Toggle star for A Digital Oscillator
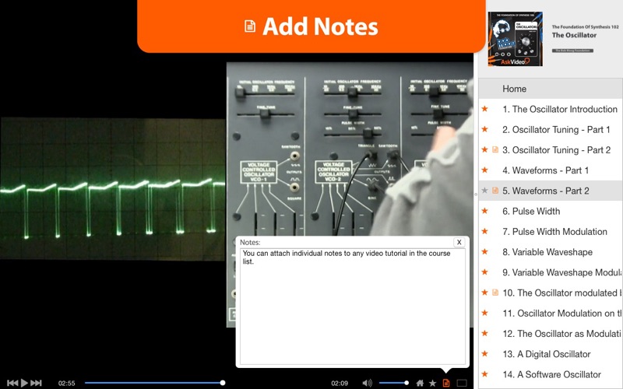The width and height of the screenshot is (623, 389). [484, 354]
